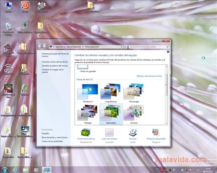Click the double-chevron before Apariencia y personalización

(53, 47)
